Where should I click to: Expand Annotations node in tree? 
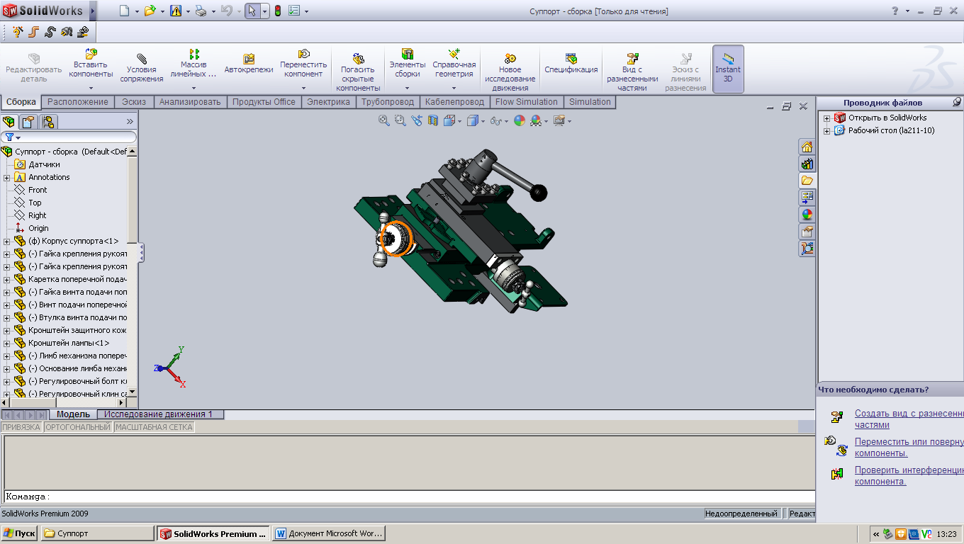(x=7, y=177)
